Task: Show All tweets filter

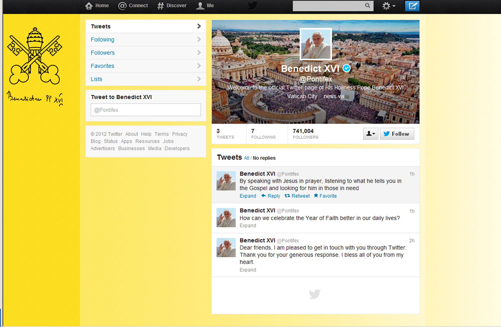Action: [x=246, y=158]
